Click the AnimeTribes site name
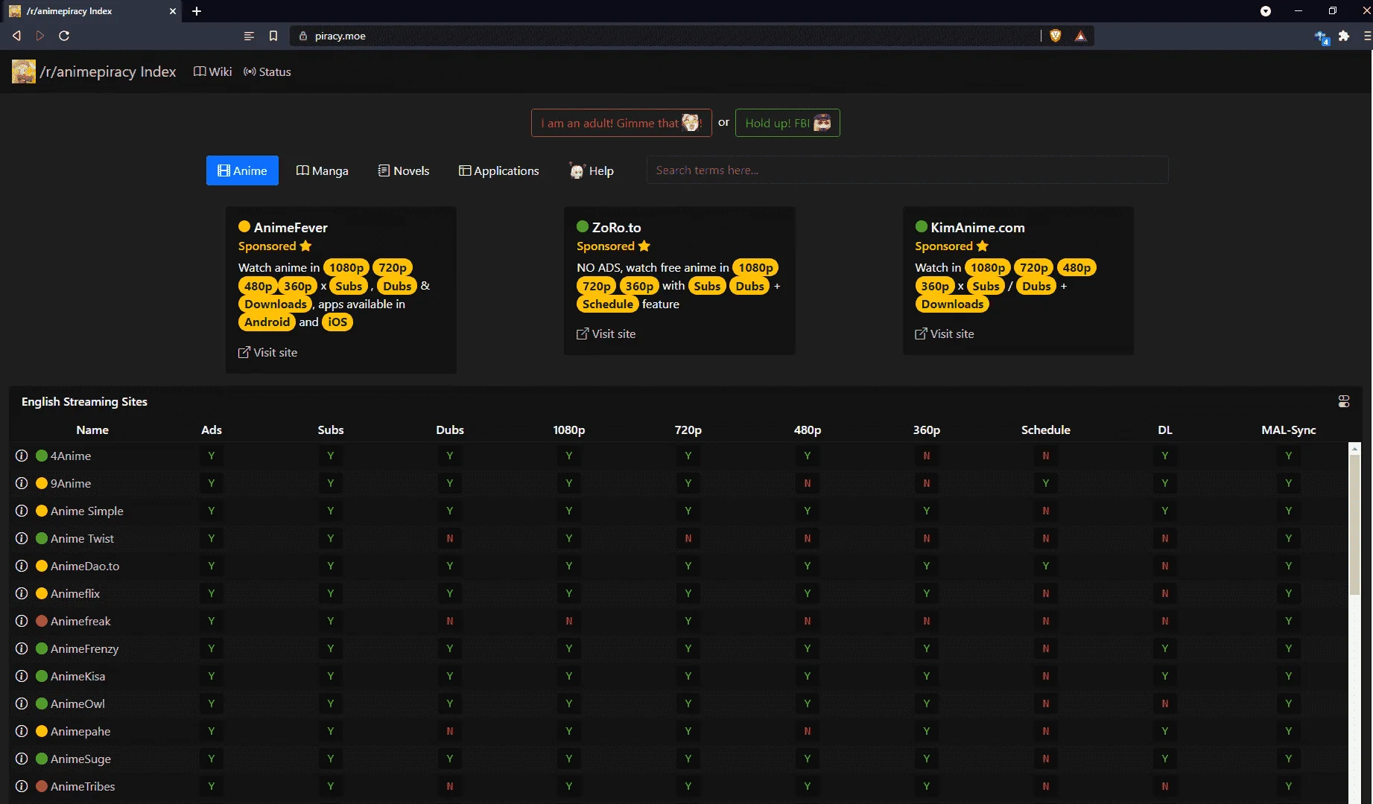Image resolution: width=1373 pixels, height=804 pixels. pos(83,786)
